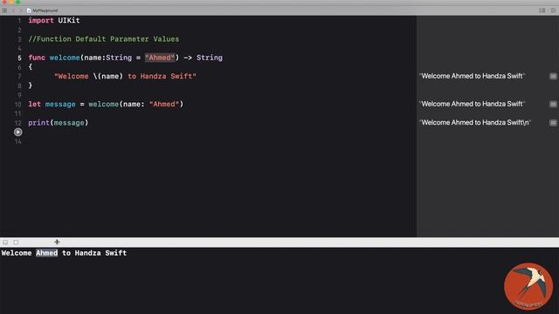The width and height of the screenshot is (559, 314).
Task: Open the related items grid menu
Action: [x=4, y=10]
